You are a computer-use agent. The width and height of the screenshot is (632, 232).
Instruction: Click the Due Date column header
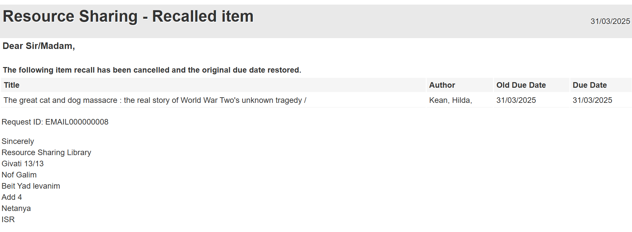[589, 85]
